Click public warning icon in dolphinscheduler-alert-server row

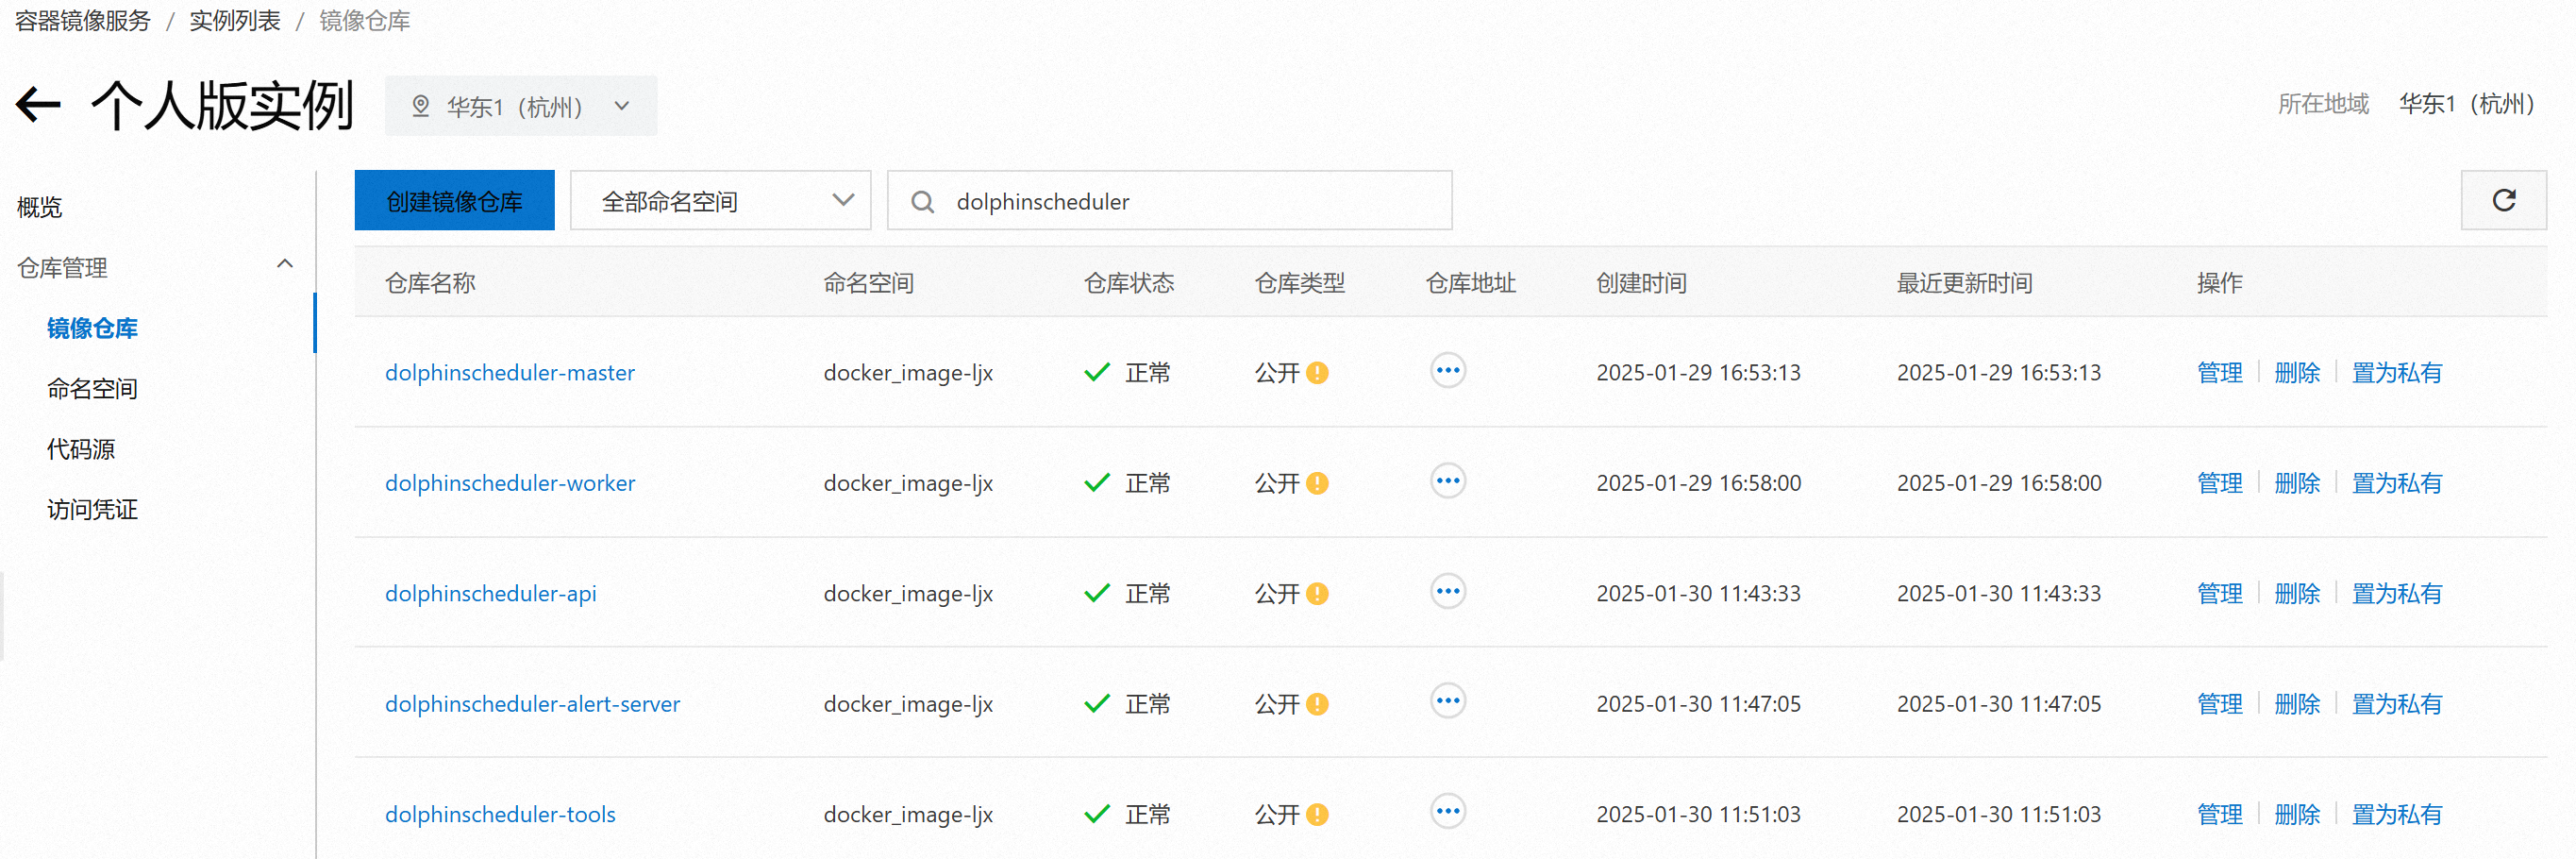pos(1317,704)
